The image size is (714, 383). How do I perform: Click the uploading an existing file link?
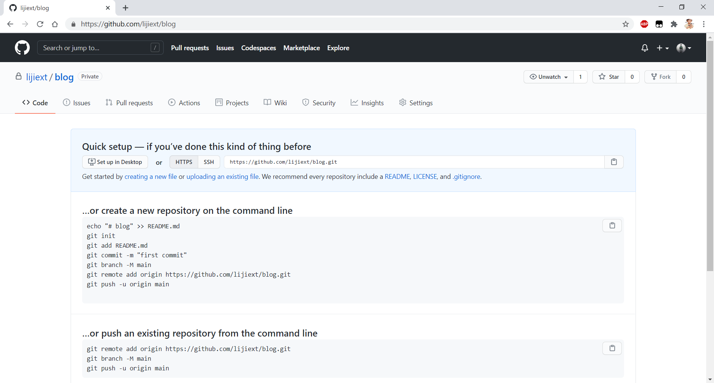click(x=222, y=177)
